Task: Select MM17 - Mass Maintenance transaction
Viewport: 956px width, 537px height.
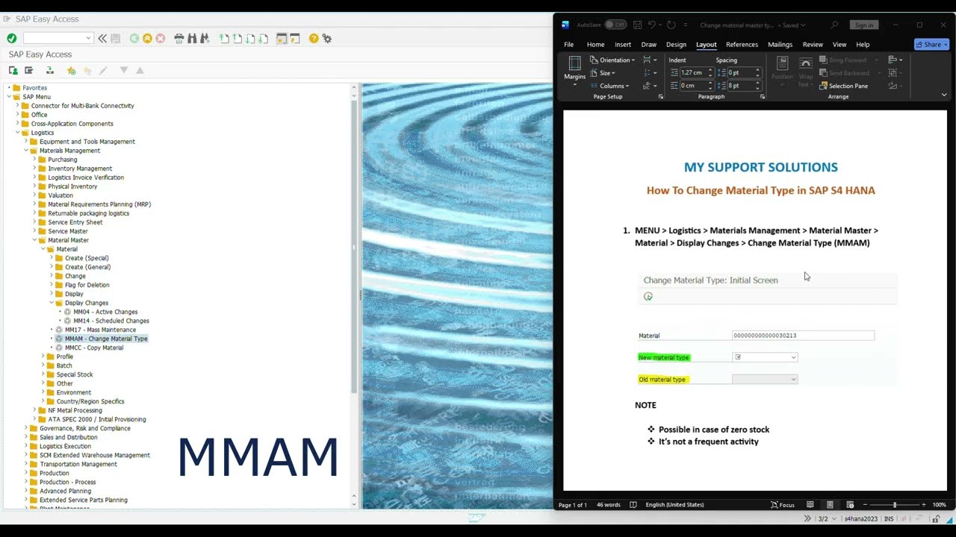Action: coord(100,330)
